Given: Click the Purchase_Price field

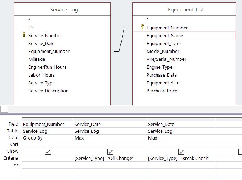Looking at the screenshot, I should [x=162, y=91].
